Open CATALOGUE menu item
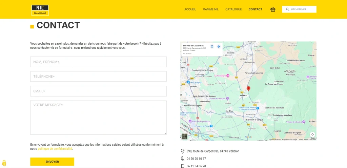The image size is (347, 168). tap(233, 9)
